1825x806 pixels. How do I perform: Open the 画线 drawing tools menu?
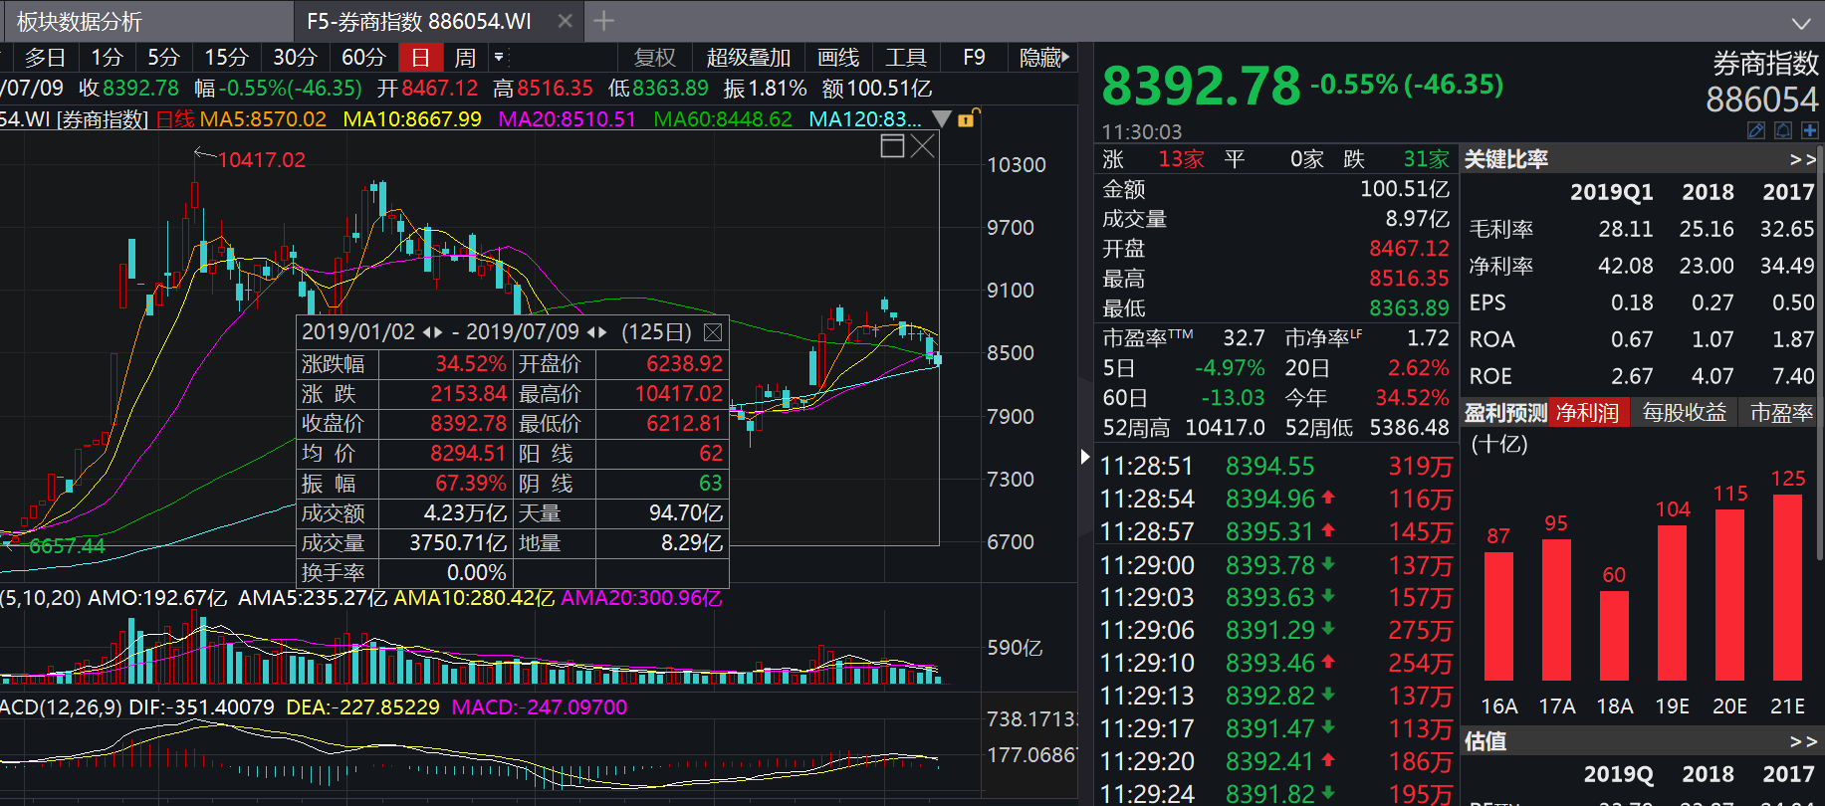[x=837, y=58]
